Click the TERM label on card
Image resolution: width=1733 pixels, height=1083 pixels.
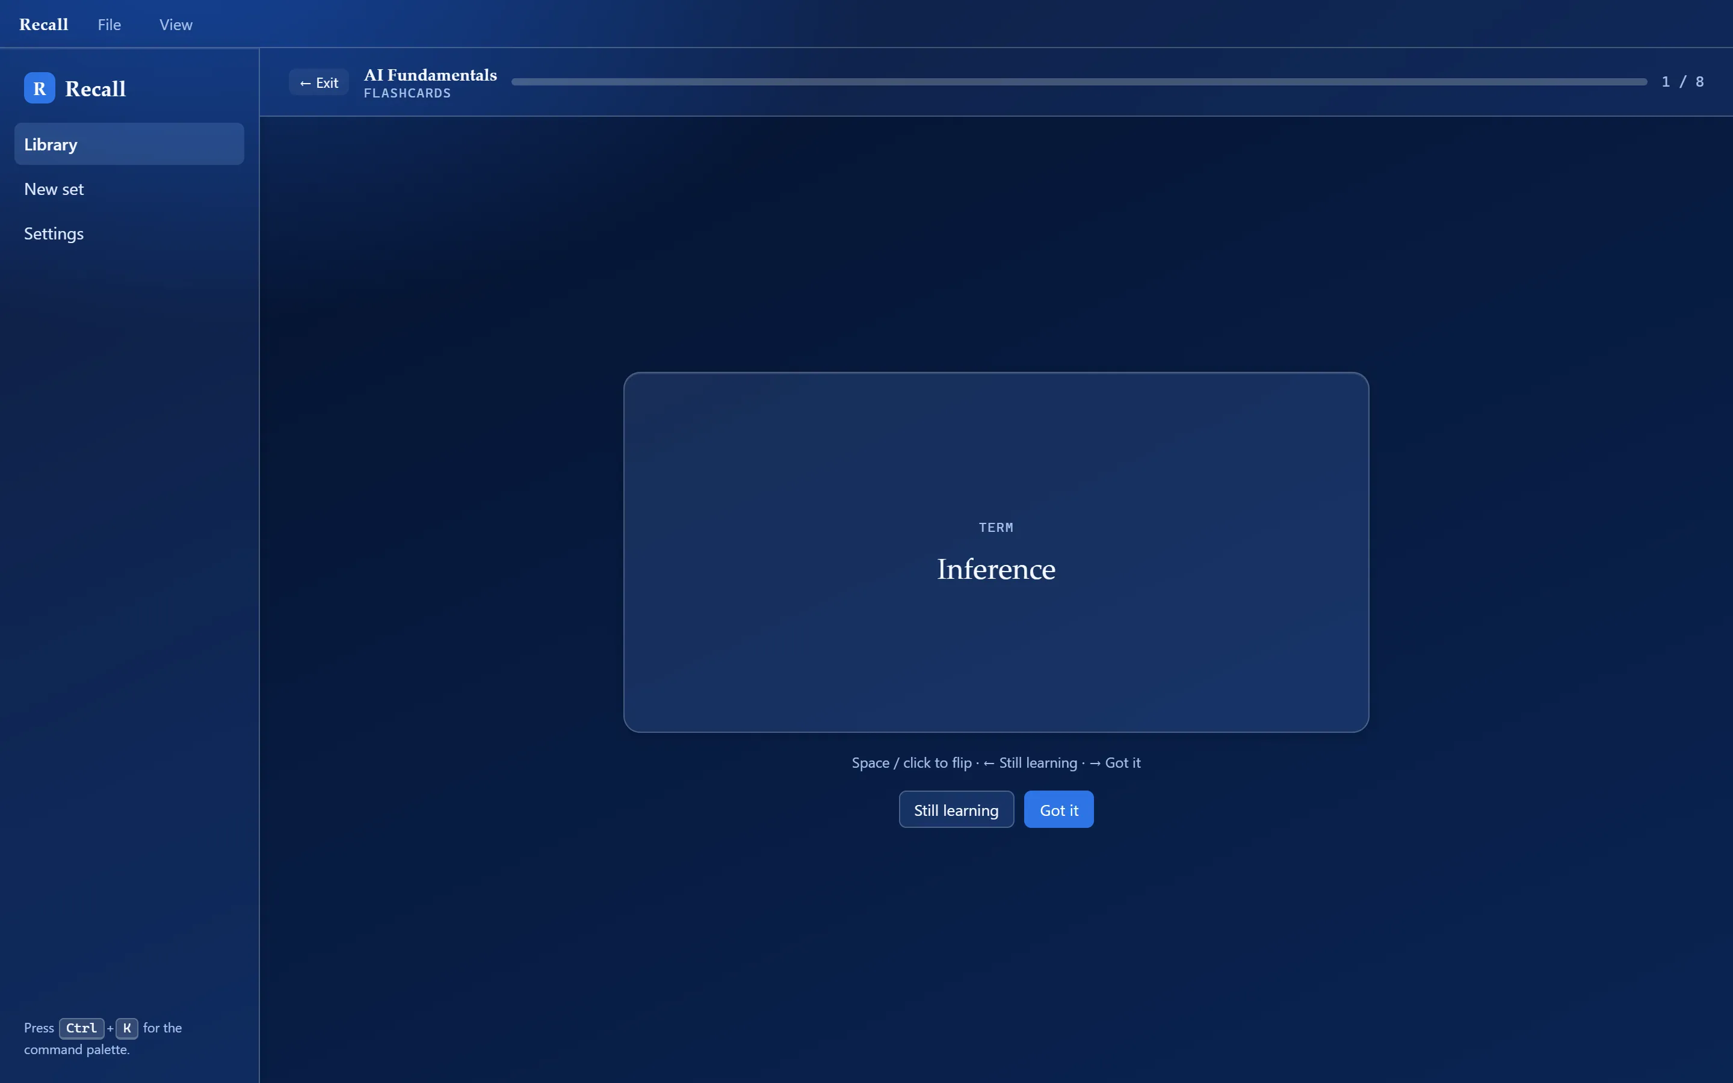(996, 527)
